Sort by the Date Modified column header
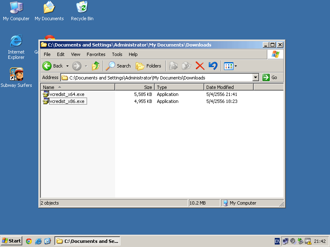The image size is (330, 247). [x=229, y=87]
